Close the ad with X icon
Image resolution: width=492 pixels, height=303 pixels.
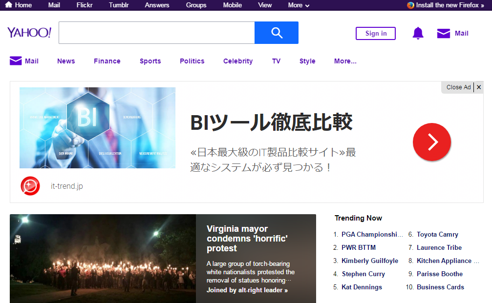tap(479, 87)
